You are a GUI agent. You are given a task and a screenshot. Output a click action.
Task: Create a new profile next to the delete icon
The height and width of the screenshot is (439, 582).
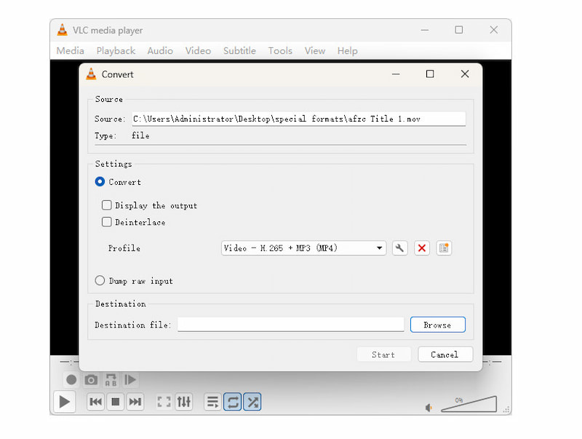click(x=444, y=248)
